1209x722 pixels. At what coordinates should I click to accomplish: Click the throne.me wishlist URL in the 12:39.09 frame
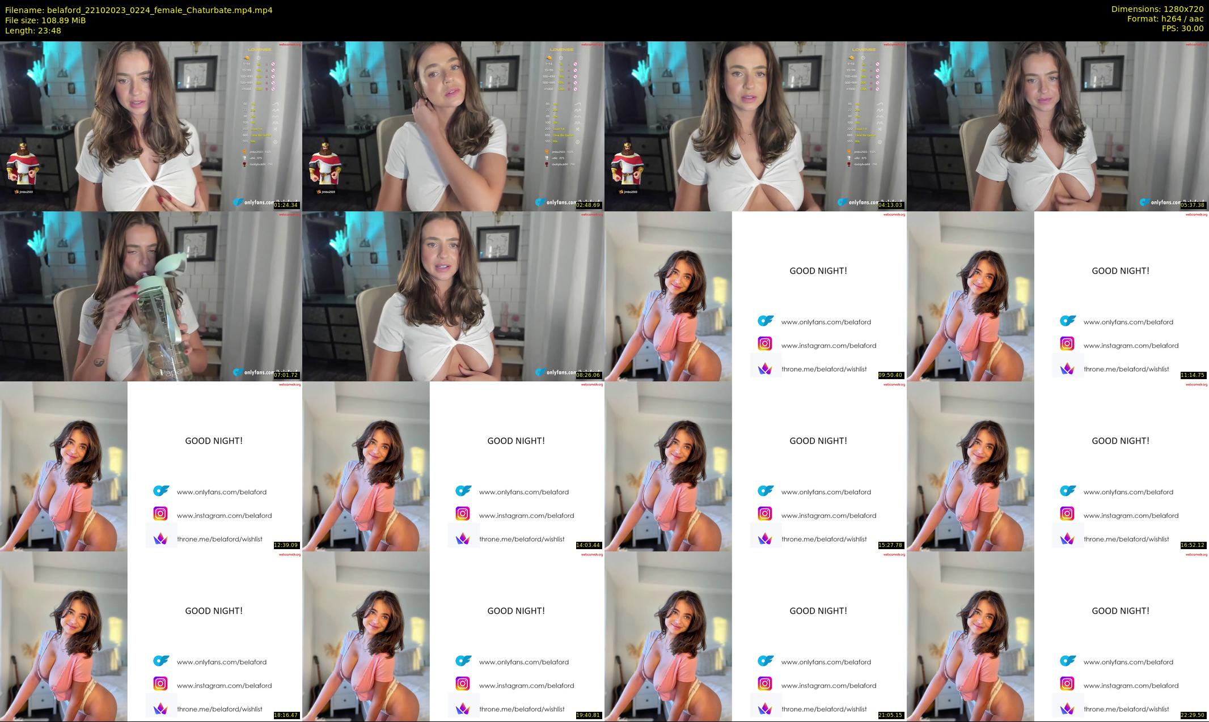click(219, 539)
